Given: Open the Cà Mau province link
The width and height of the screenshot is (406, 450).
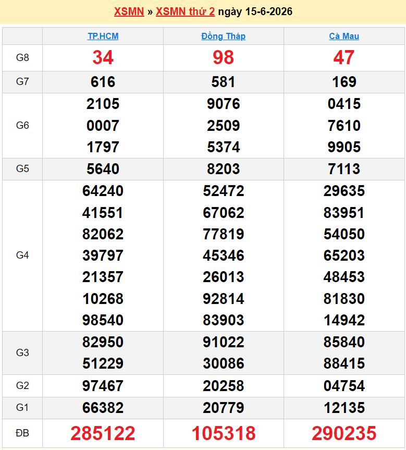Looking at the screenshot, I should point(344,36).
